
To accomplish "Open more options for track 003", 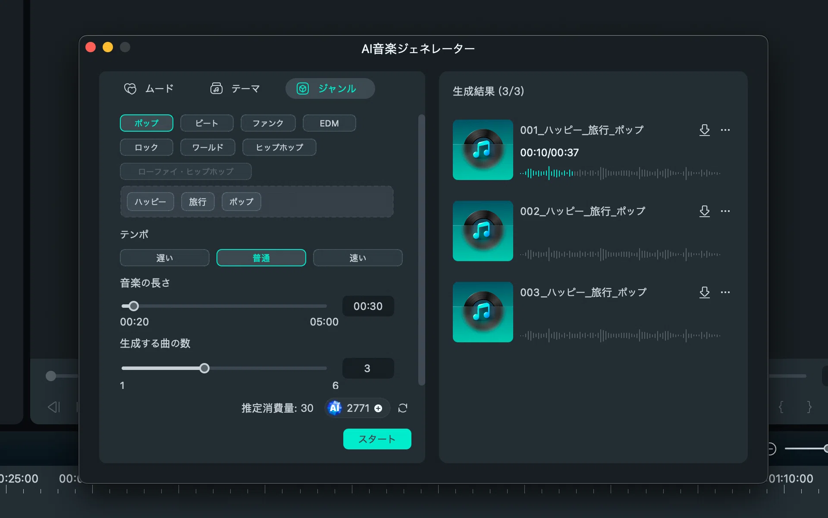I will (725, 292).
